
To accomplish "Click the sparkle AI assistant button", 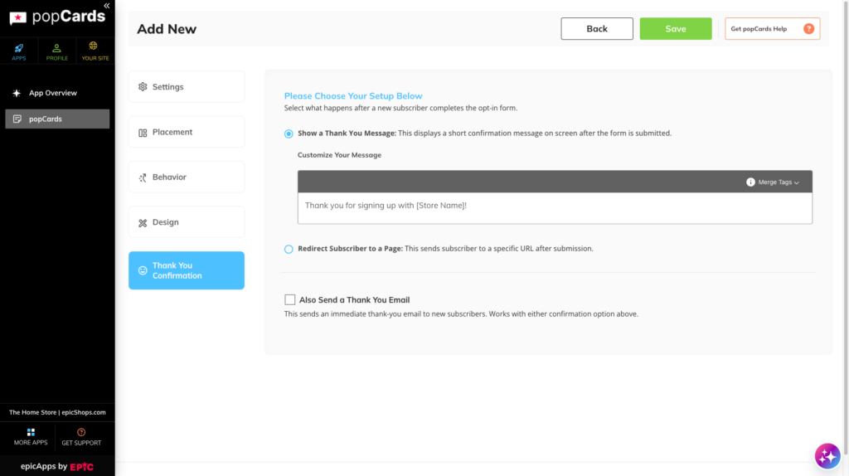I will 827,456.
